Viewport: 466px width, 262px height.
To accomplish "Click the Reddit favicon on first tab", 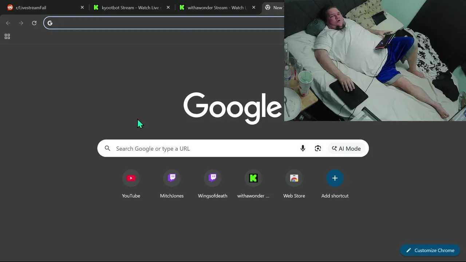I will pos(10,8).
